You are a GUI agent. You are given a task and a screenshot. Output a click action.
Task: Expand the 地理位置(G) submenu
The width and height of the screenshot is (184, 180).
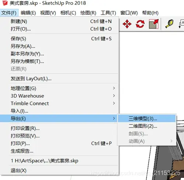pyautogui.click(x=59, y=88)
